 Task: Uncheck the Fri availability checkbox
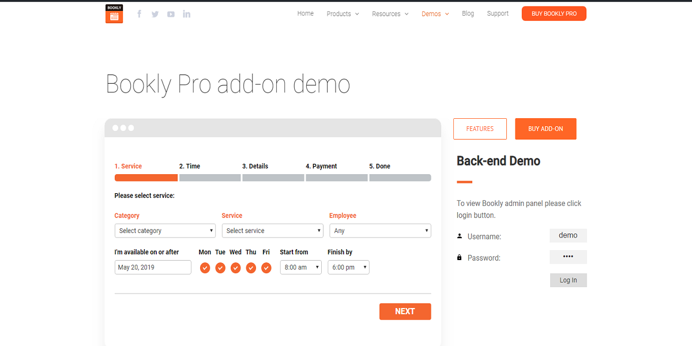click(x=266, y=268)
